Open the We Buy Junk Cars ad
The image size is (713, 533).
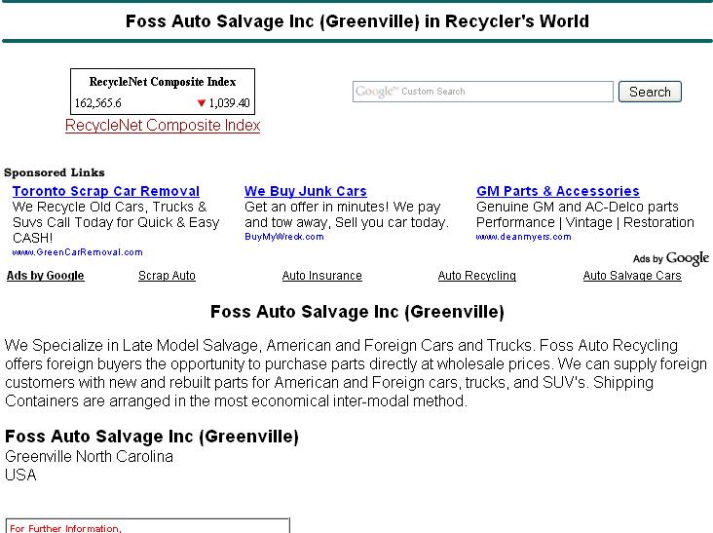[306, 191]
